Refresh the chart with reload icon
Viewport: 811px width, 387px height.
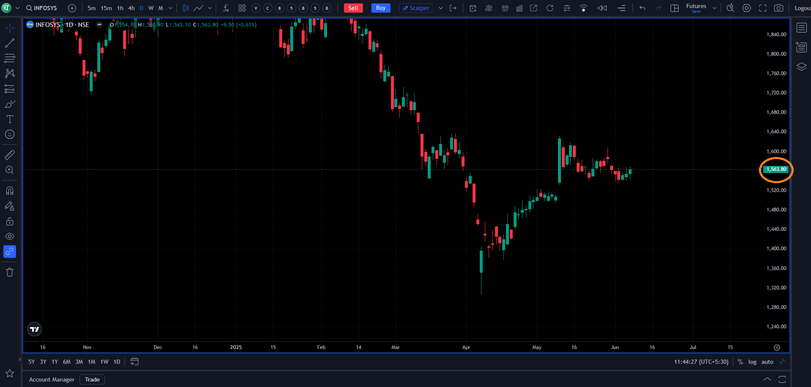pos(550,8)
